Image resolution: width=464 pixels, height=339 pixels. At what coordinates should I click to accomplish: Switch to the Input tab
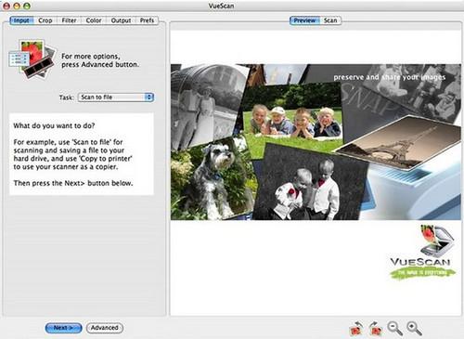pyautogui.click(x=21, y=20)
